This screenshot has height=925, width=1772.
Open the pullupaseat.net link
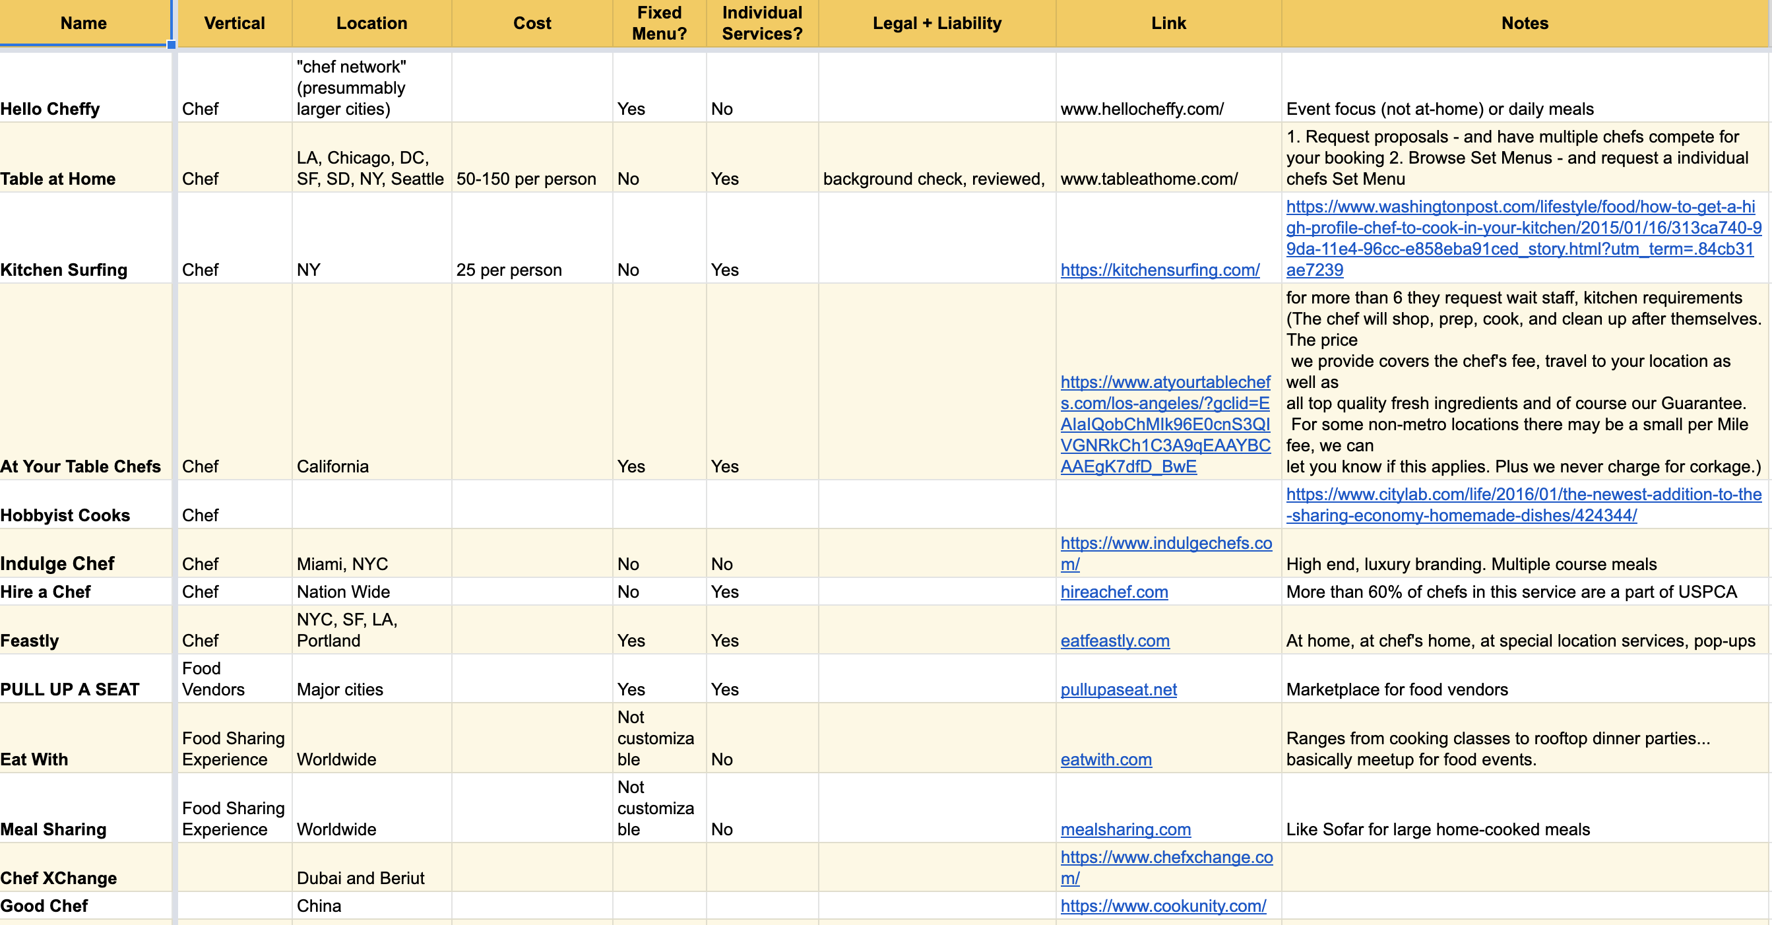coord(1118,690)
